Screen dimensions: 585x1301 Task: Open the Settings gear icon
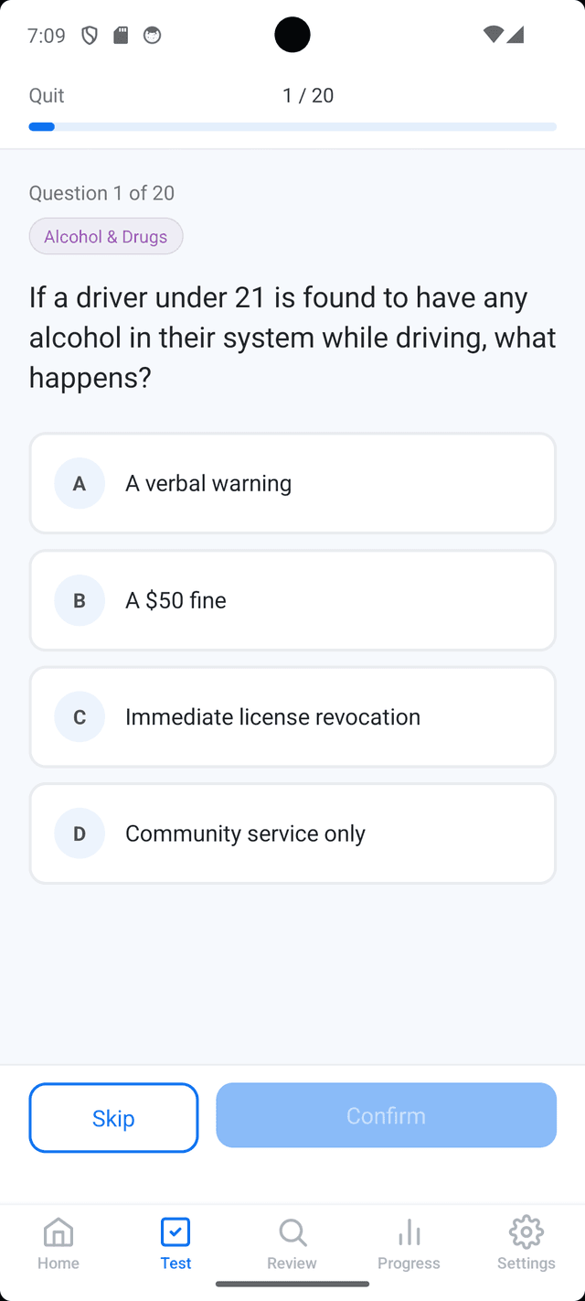(526, 1232)
